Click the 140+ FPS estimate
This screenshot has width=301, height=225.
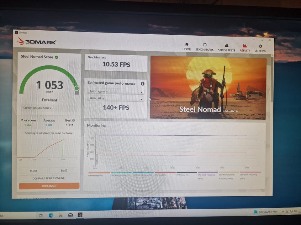116,107
